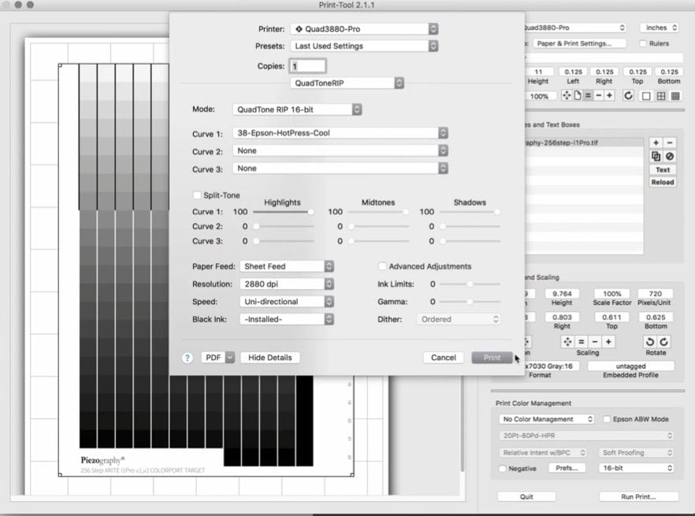Click the page rotate icon beside zoom controls
695x516 pixels.
click(x=628, y=96)
